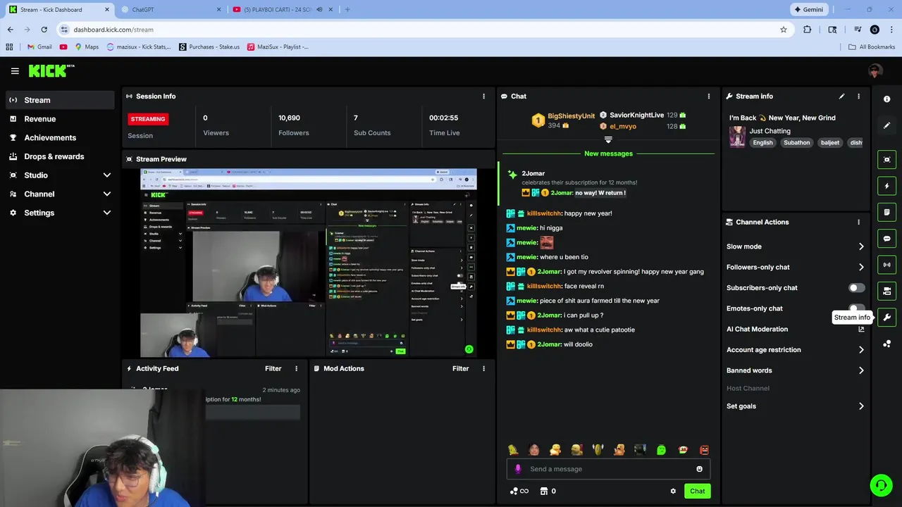
Task: Open the Activity Feed three-dot menu
Action: 296,369
